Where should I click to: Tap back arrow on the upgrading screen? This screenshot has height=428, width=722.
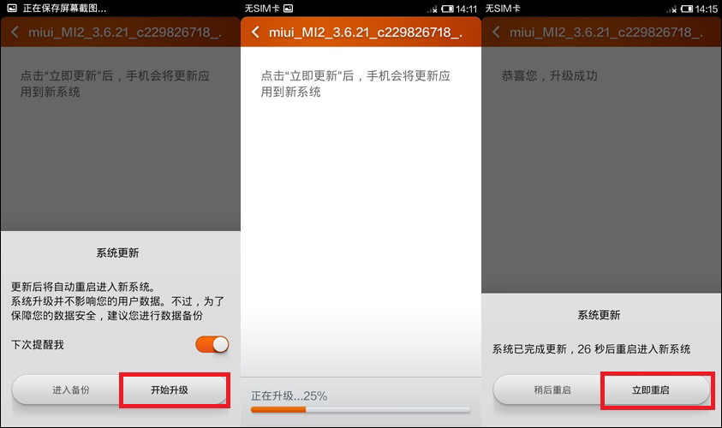click(255, 32)
